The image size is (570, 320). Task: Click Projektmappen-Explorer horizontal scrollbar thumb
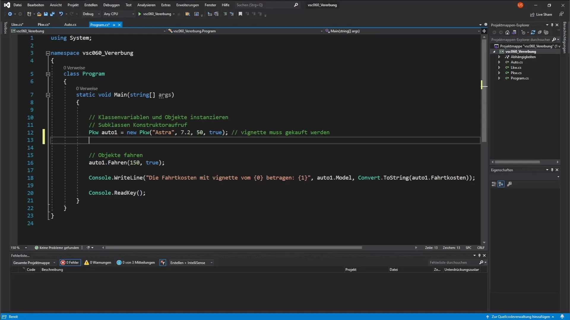[x=517, y=162]
